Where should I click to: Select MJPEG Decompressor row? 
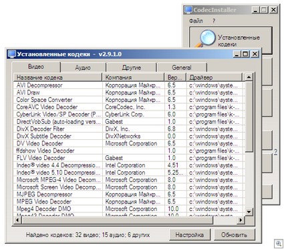pos(130,194)
